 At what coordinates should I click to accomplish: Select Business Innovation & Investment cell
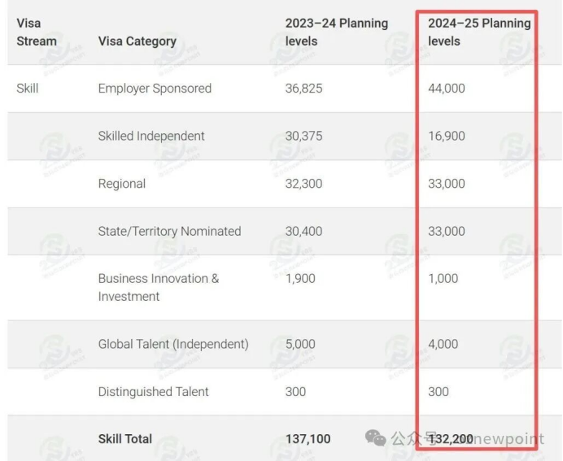(159, 287)
